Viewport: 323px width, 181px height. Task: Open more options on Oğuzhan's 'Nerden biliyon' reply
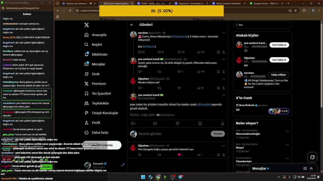223,79
